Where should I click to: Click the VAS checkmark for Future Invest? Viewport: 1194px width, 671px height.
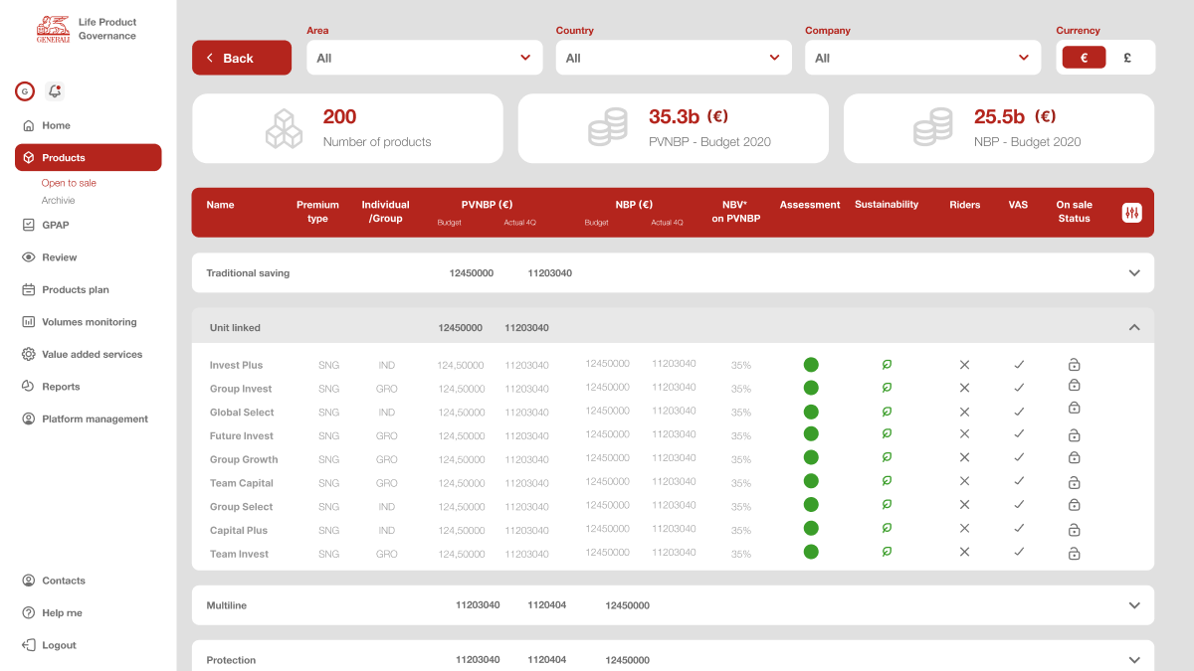pyautogui.click(x=1019, y=434)
